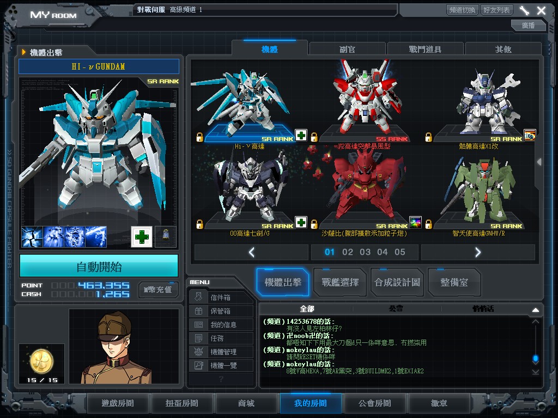Click the second skill icon under Hi-ν Gundam
The height and width of the screenshot is (418, 558).
[53, 237]
